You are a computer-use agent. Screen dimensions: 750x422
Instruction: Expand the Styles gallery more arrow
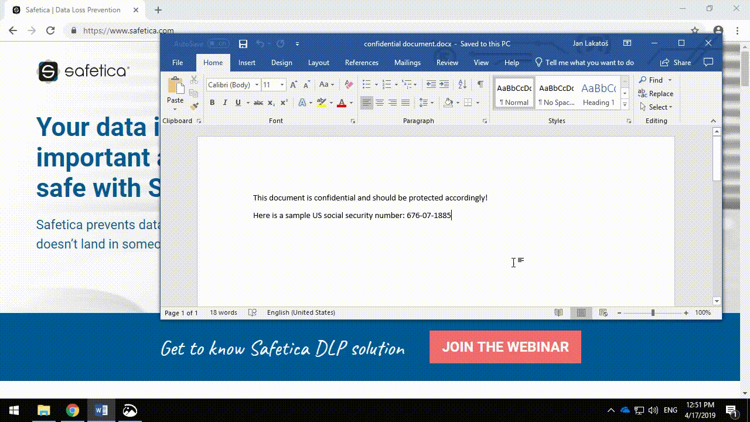point(625,105)
